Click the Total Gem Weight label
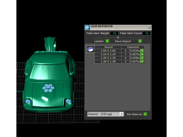This screenshot has height=137, width=183. pyautogui.click(x=98, y=33)
